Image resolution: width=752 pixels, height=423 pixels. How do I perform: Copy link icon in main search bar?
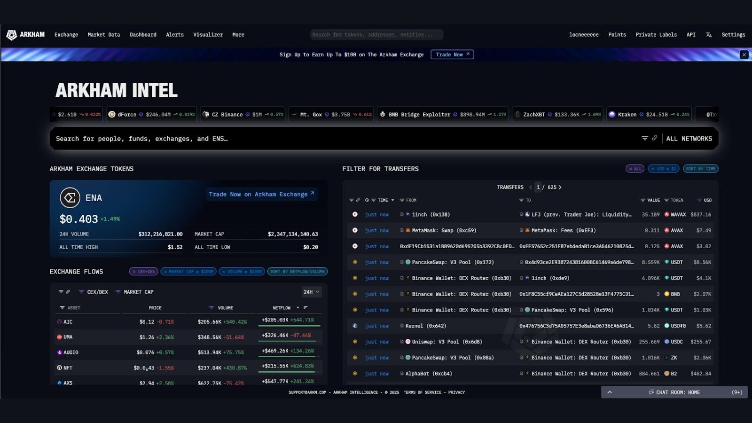click(x=654, y=138)
